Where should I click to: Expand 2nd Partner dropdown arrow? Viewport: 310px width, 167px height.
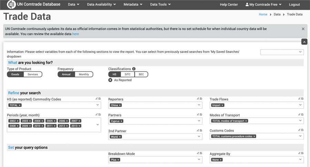199,136
